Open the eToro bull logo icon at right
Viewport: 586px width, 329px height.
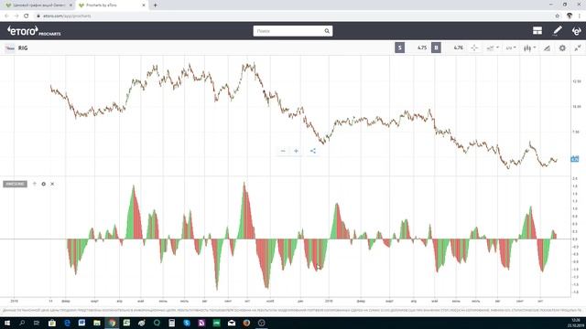[x=577, y=31]
